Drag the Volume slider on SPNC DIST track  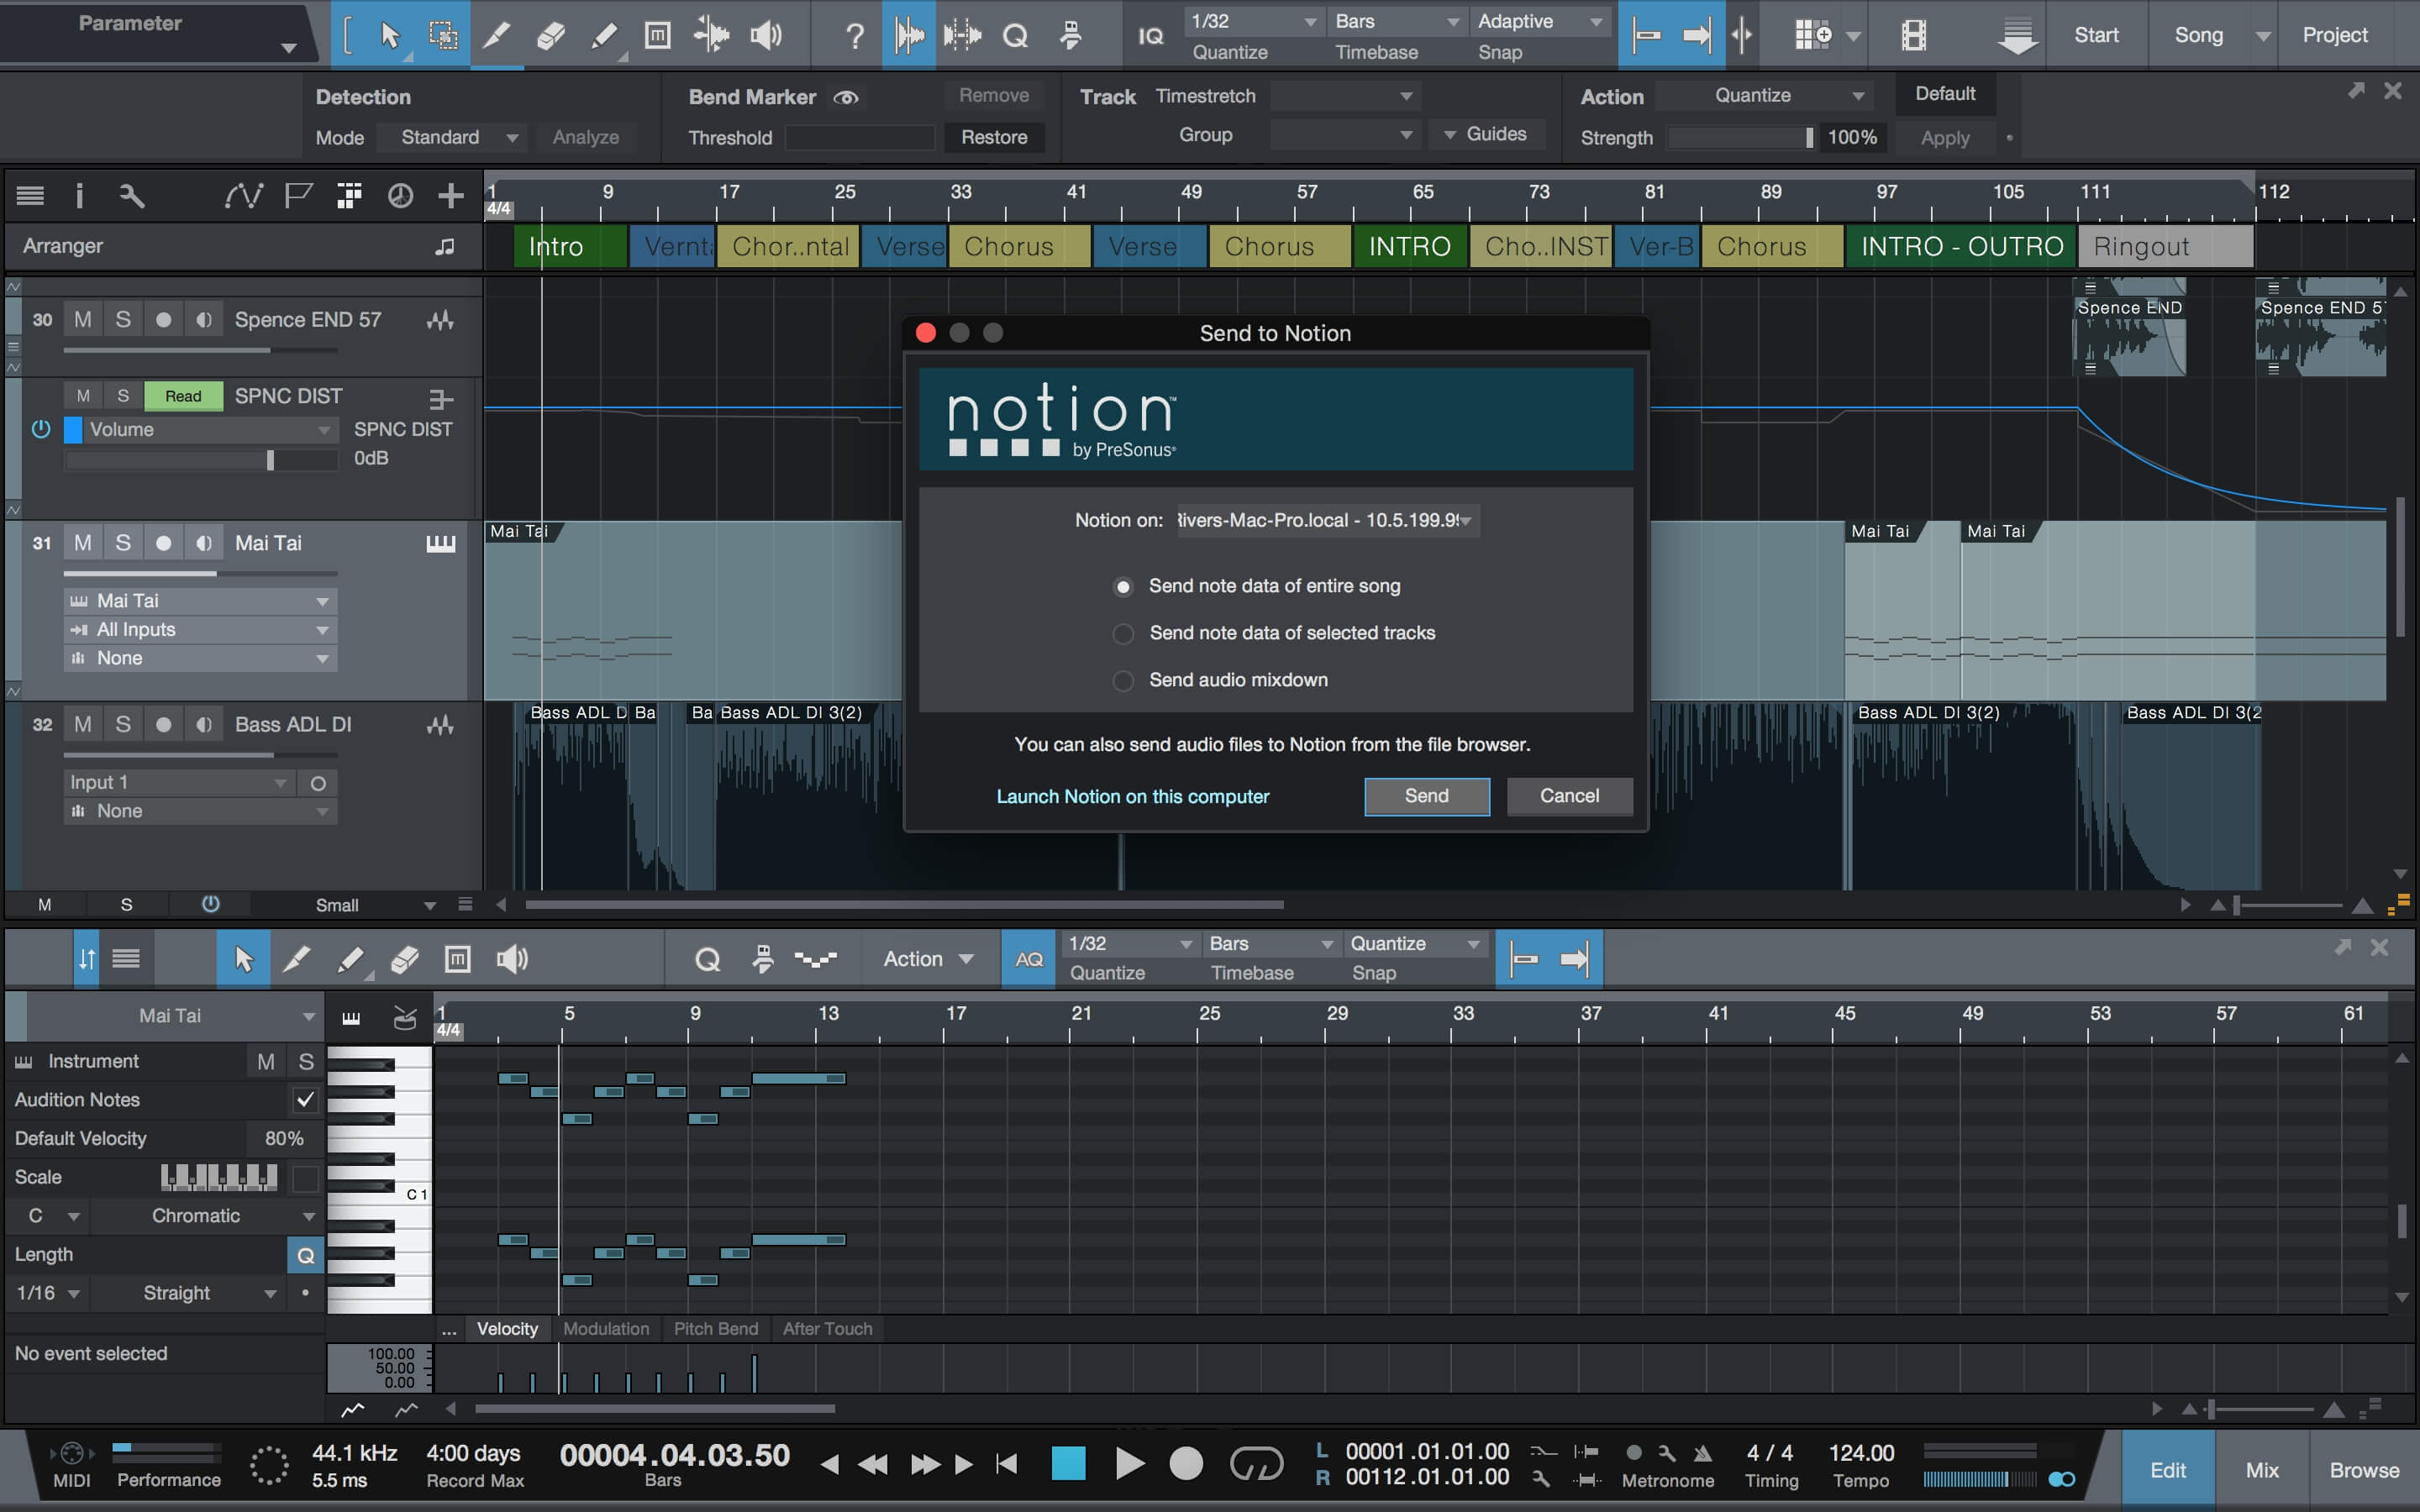coord(270,458)
